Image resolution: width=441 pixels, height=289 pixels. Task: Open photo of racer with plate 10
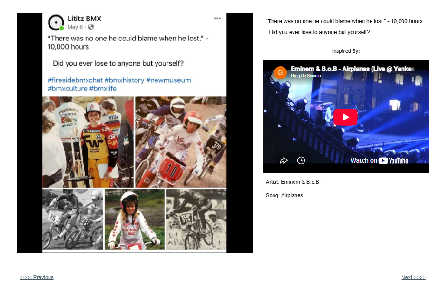click(x=181, y=142)
